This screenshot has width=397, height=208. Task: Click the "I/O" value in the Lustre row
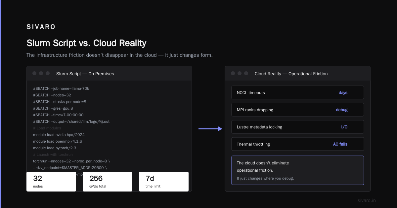tap(344, 127)
